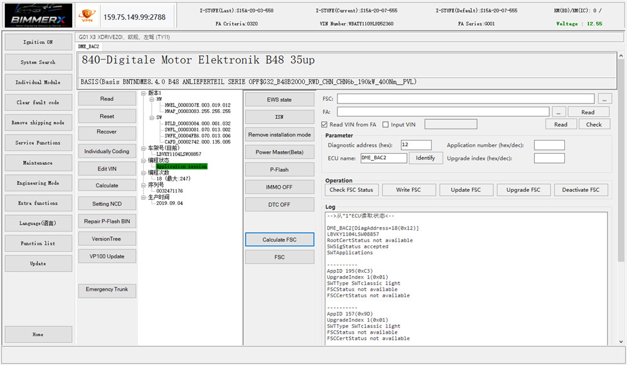This screenshot has height=365, width=627.
Task: Click Deactivate FSC
Action: [581, 190]
